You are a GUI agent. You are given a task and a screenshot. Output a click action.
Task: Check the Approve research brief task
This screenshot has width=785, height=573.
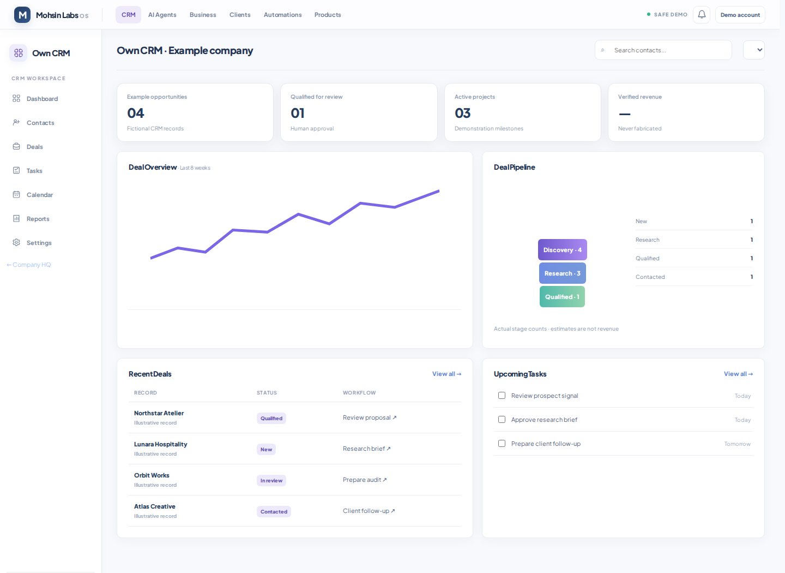pos(502,420)
